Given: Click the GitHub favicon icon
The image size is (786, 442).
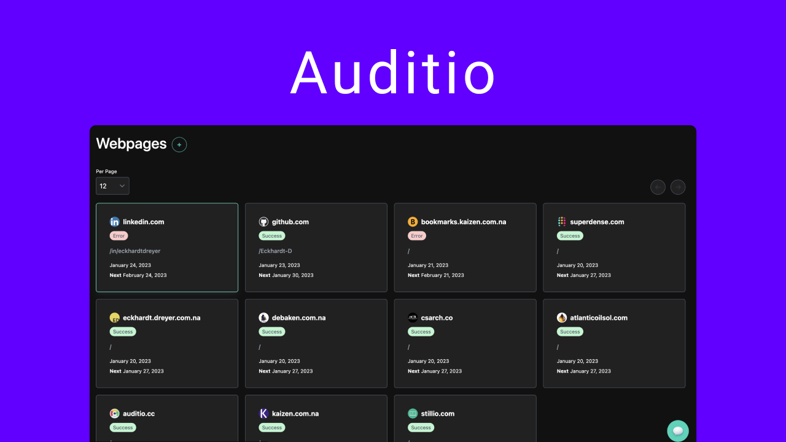Looking at the screenshot, I should 264,222.
